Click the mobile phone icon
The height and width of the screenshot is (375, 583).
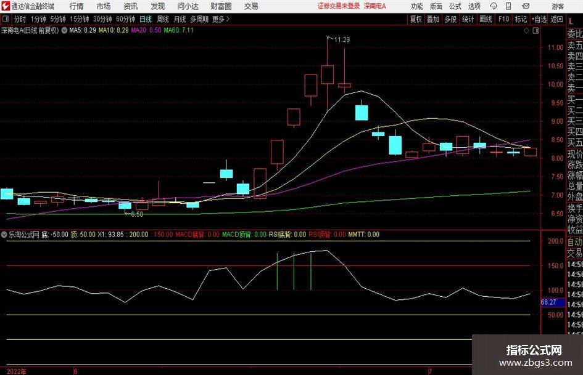pos(508,6)
